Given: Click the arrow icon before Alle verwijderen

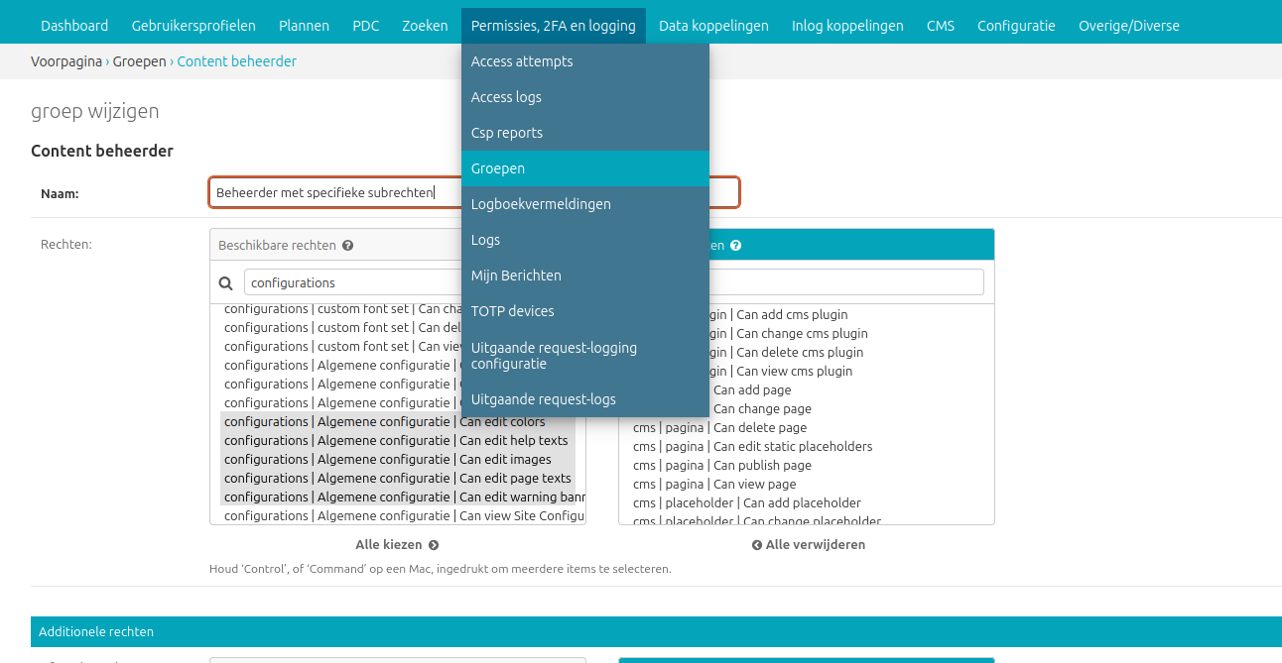Looking at the screenshot, I should coord(757,545).
